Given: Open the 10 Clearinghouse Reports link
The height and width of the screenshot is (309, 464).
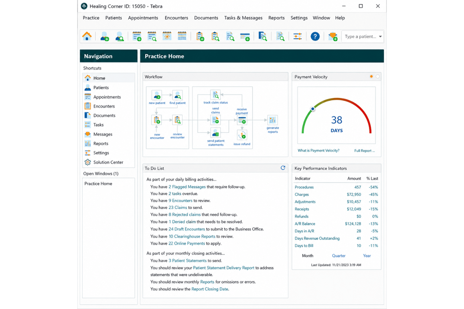Looking at the screenshot, I should (x=192, y=236).
